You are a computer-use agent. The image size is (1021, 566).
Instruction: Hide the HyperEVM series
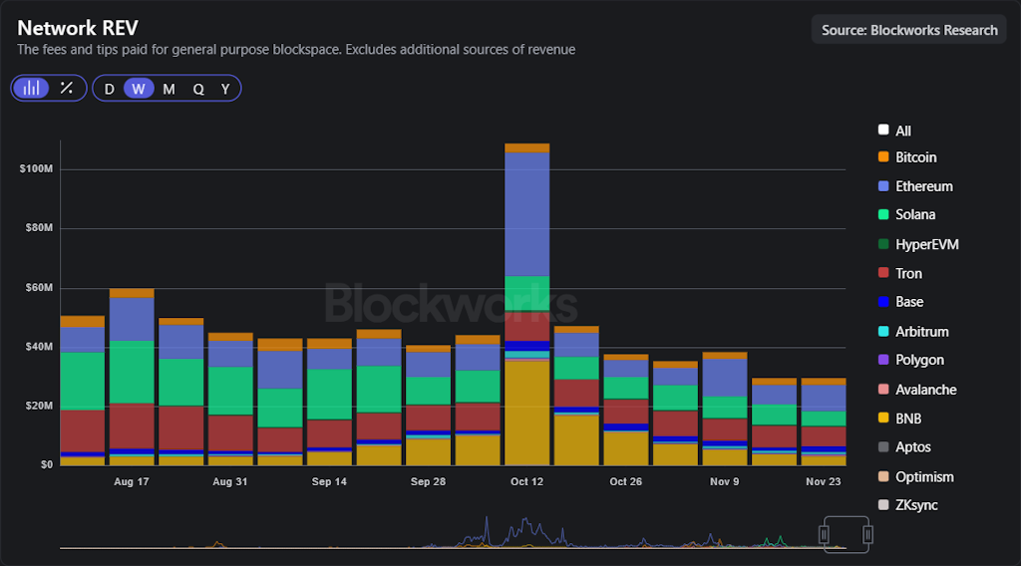(x=926, y=244)
